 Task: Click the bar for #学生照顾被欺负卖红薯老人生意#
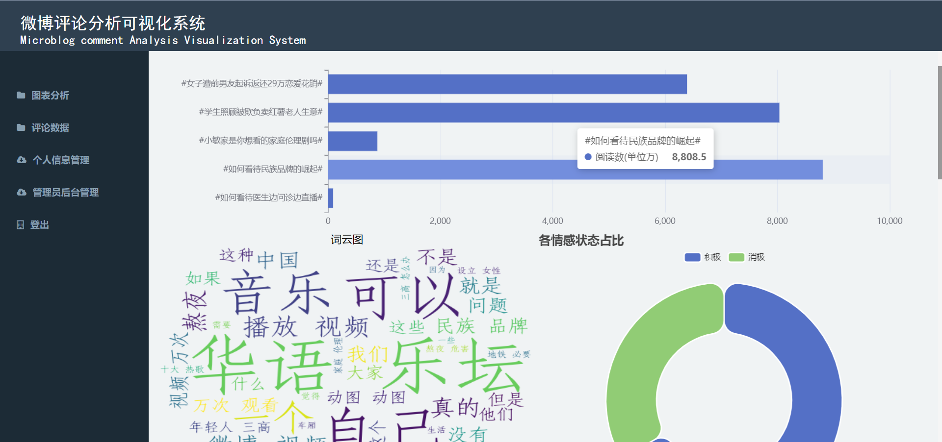(553, 112)
